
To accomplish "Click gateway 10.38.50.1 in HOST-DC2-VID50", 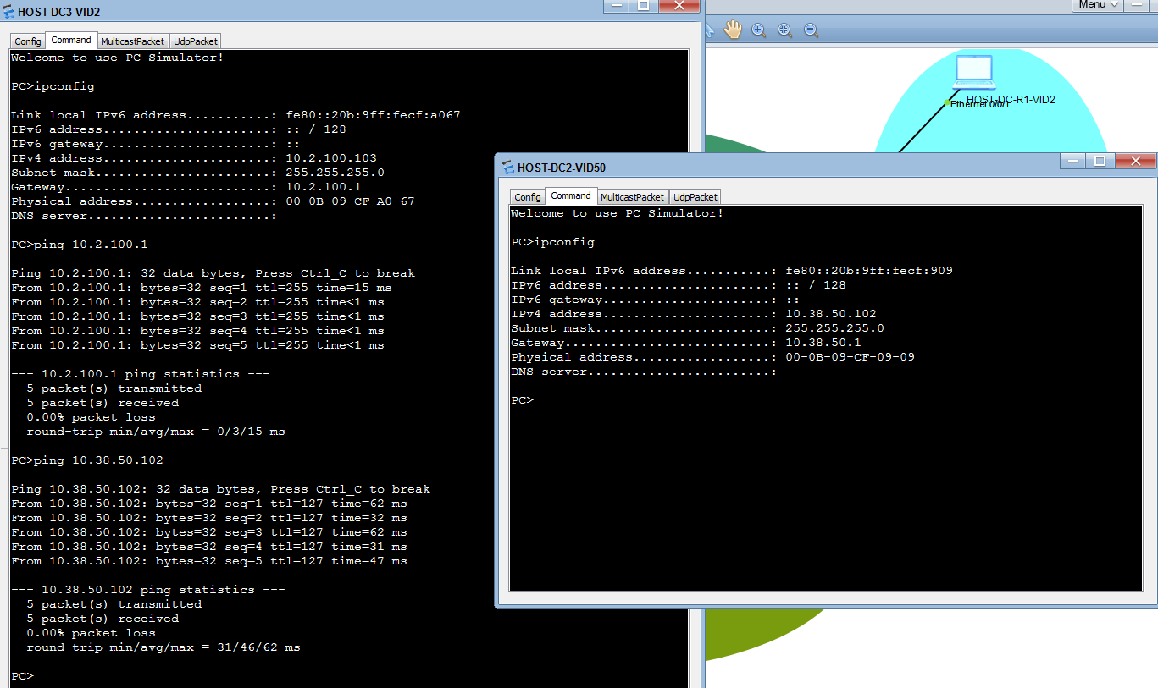I will click(x=823, y=343).
